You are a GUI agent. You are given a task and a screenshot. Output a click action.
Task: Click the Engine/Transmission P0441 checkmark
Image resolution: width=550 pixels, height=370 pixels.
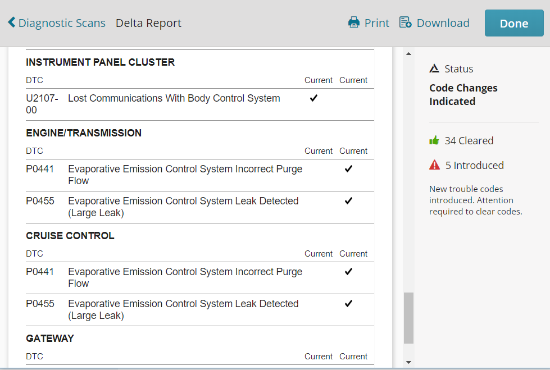[x=348, y=168]
